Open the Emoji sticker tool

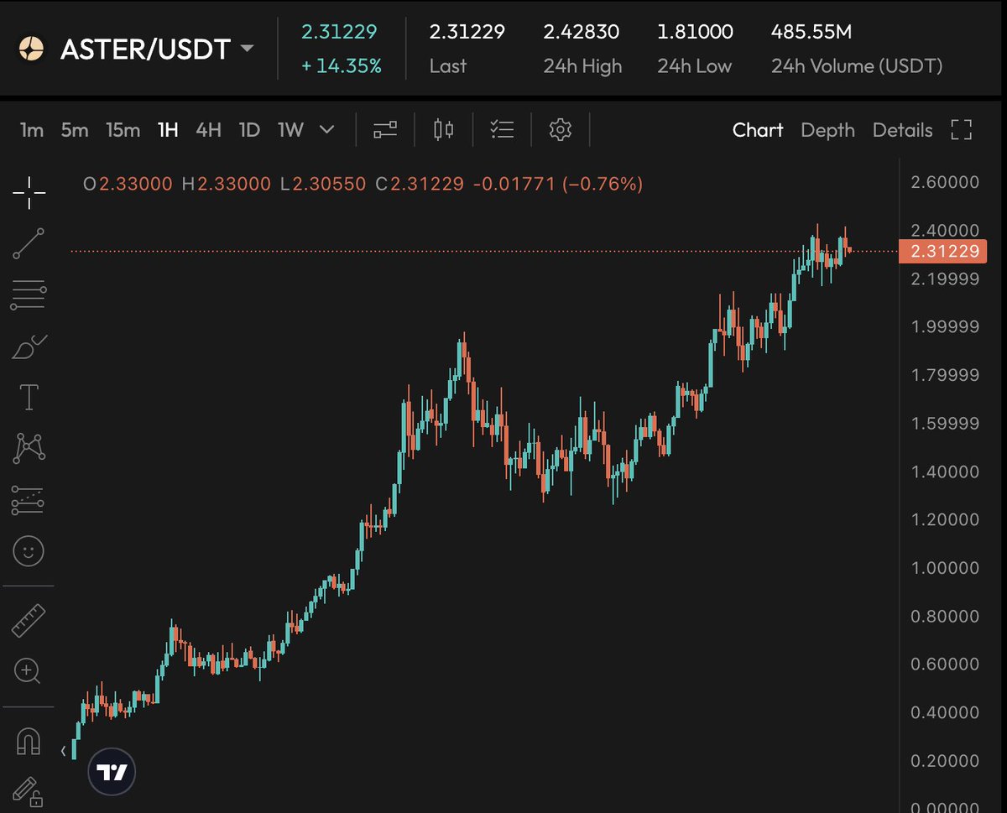[x=29, y=551]
